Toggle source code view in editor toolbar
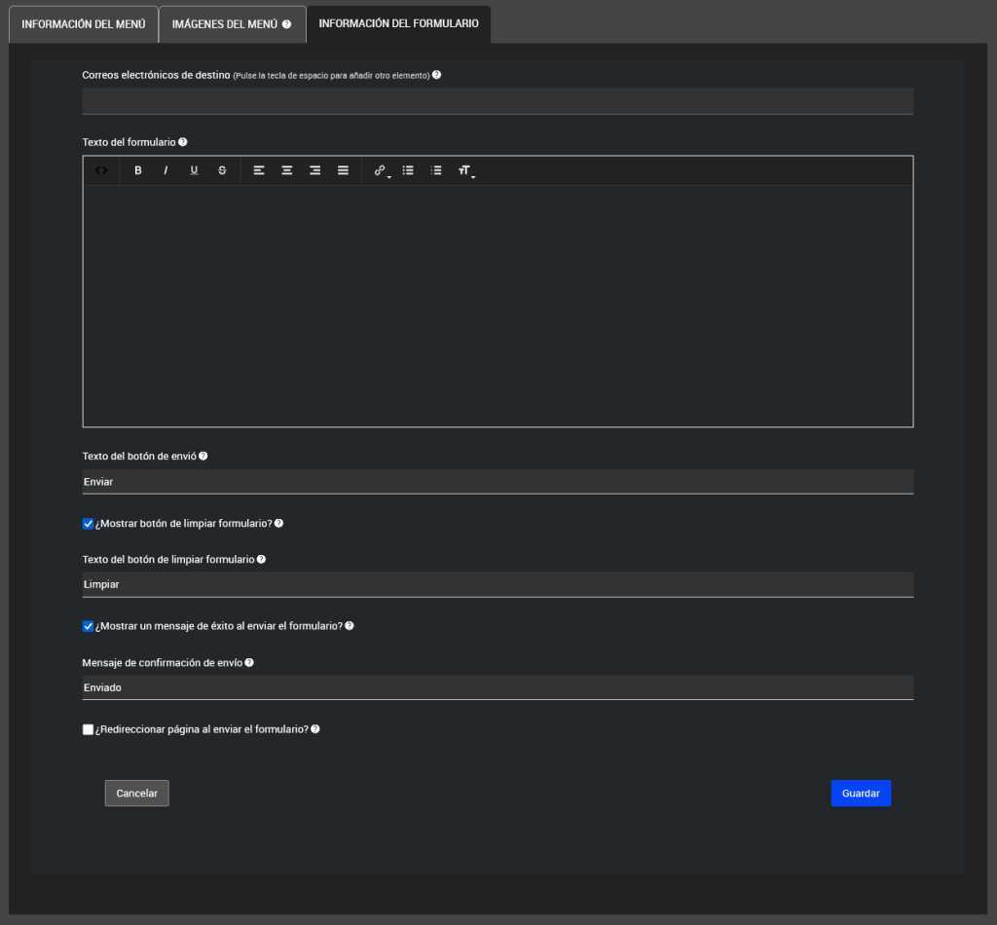Viewport: 997px width, 925px height. click(101, 170)
